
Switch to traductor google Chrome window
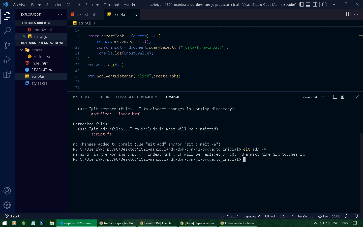coord(117,223)
